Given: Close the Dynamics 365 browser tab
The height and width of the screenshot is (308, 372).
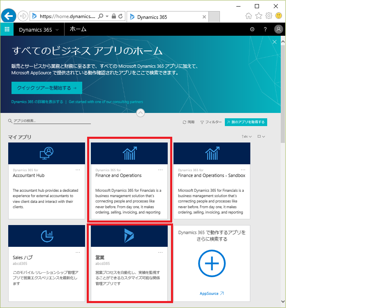Looking at the screenshot, I should pos(204,17).
